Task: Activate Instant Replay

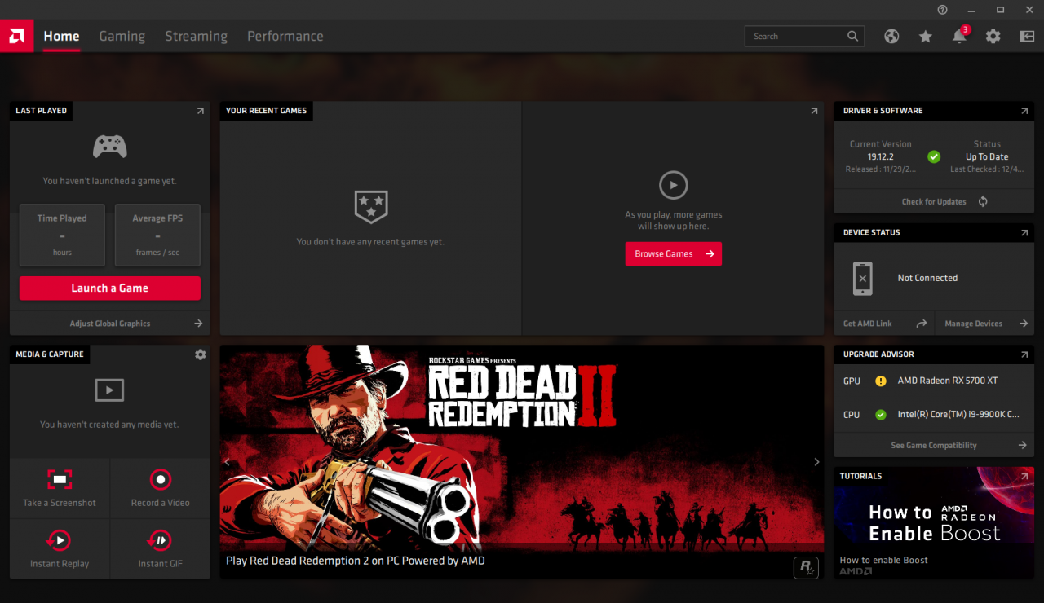Action: [x=60, y=549]
